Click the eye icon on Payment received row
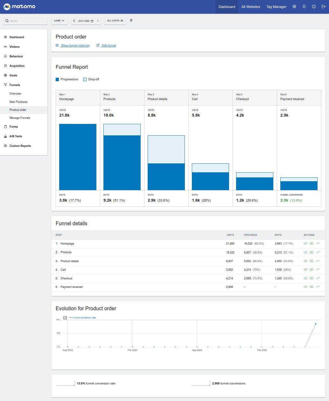The width and height of the screenshot is (329, 401). (x=305, y=287)
